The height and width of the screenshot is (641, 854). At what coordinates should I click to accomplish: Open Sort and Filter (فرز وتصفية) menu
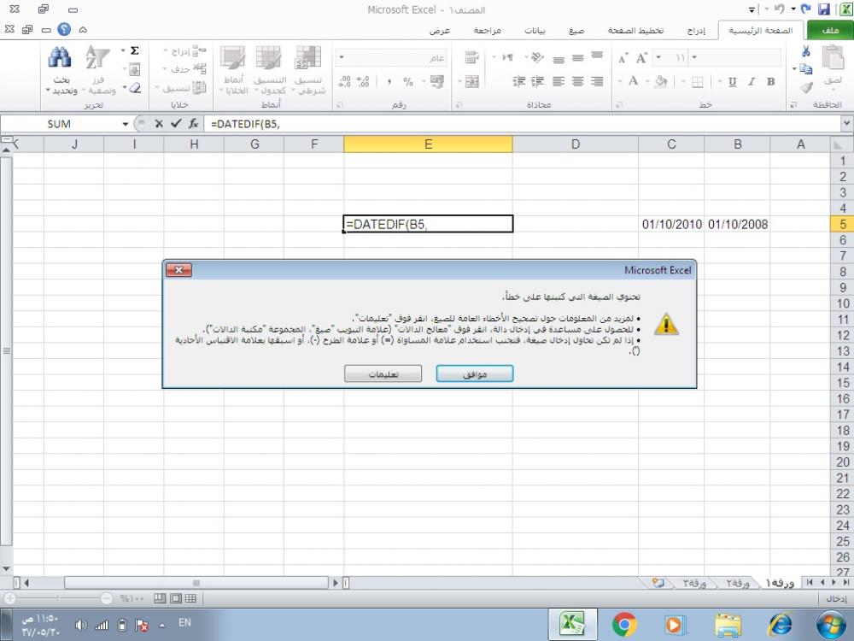coord(98,71)
